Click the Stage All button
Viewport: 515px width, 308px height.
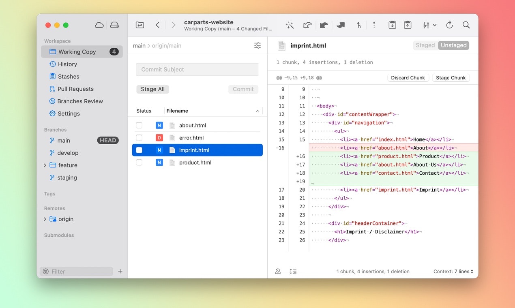click(x=153, y=89)
